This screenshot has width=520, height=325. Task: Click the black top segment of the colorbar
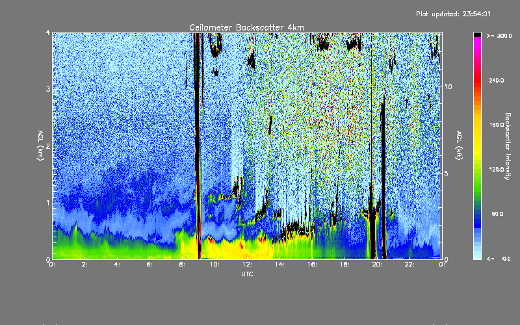(x=477, y=34)
